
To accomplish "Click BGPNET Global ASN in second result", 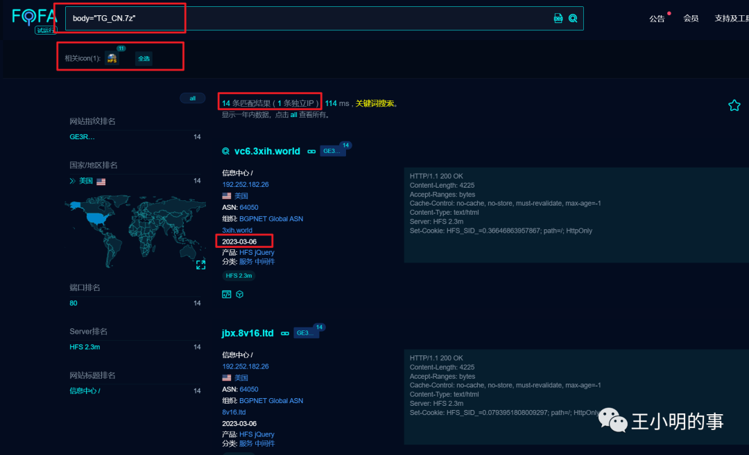I will click(271, 401).
